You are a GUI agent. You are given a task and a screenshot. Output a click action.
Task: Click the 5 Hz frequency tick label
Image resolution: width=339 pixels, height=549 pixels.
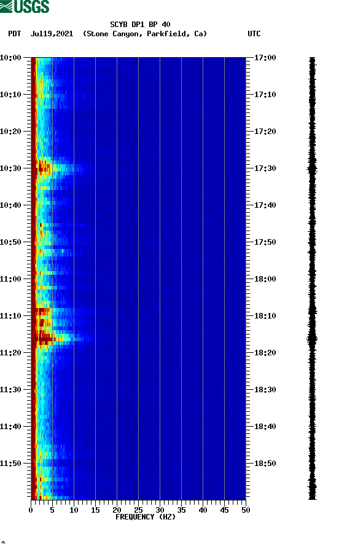(52, 510)
